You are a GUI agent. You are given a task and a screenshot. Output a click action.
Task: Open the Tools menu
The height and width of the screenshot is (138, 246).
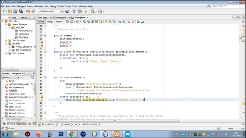pyautogui.click(x=75, y=7)
